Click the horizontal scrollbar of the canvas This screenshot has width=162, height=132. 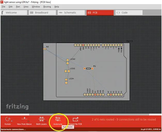point(89,114)
